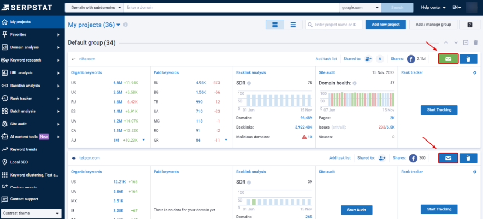483x219 pixels.
Task: Click the question mark help button
Action: pos(469,25)
